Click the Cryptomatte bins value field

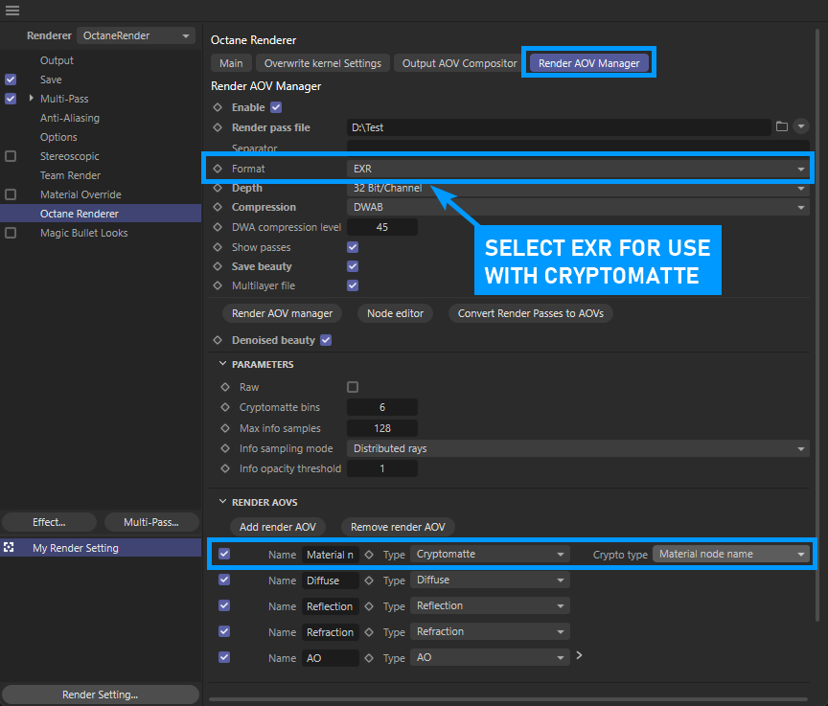(382, 407)
